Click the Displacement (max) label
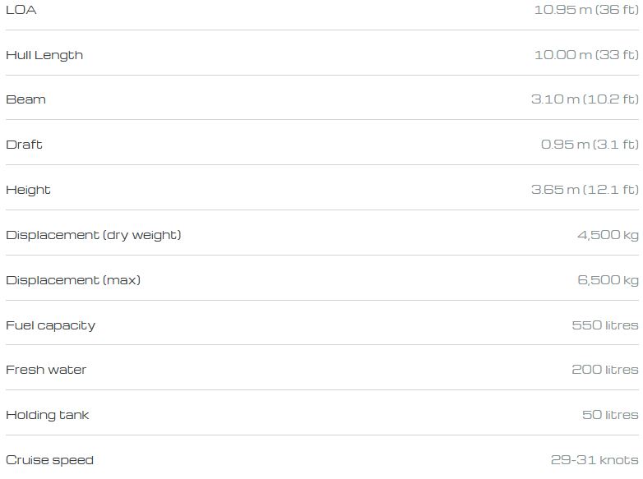Screen dimensions: 643x479 (x=73, y=280)
